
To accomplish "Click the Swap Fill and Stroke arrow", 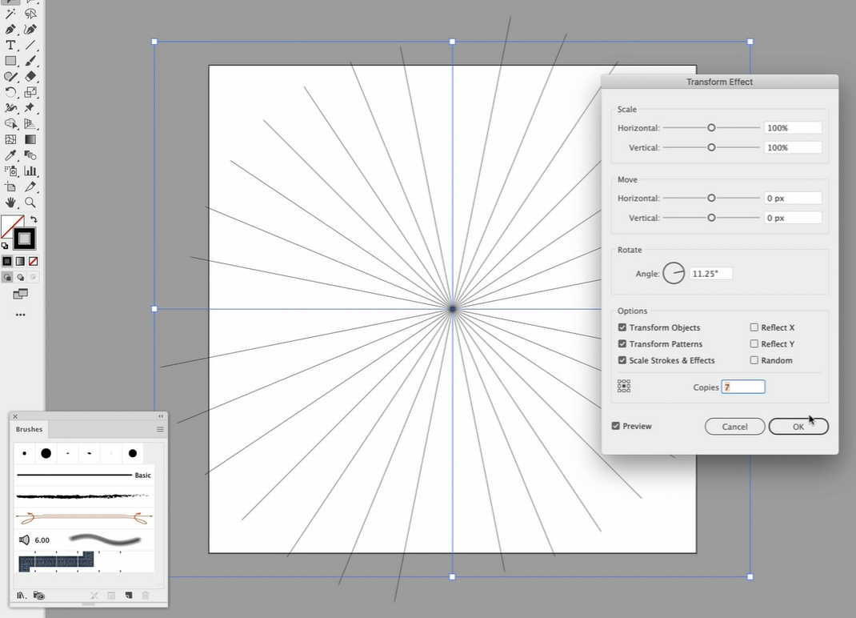I will [34, 219].
